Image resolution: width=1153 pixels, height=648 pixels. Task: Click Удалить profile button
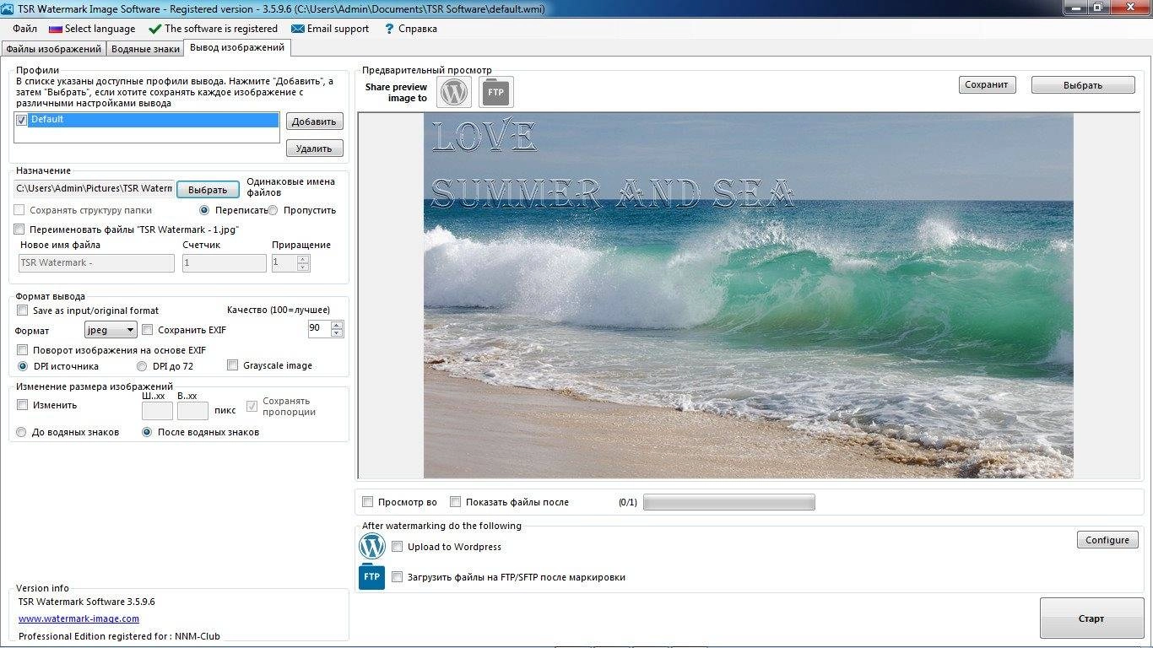point(314,148)
